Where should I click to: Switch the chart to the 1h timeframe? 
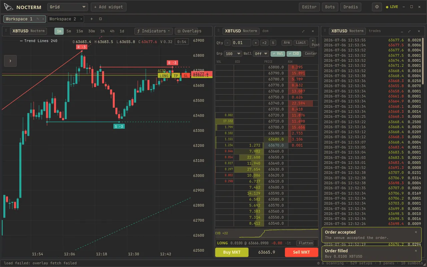[102, 31]
